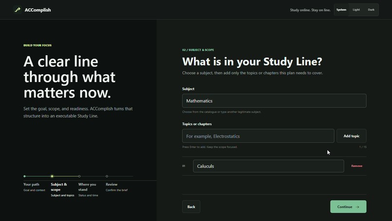Click the 'What is in your Study Line?' heading

coord(252,61)
